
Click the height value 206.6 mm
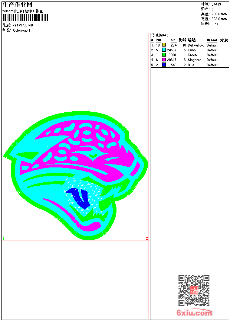(x=219, y=14)
